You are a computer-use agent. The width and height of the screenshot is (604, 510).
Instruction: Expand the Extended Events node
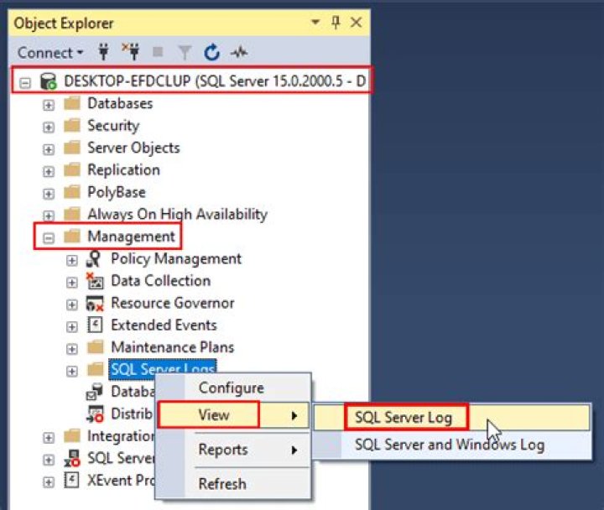coord(72,326)
